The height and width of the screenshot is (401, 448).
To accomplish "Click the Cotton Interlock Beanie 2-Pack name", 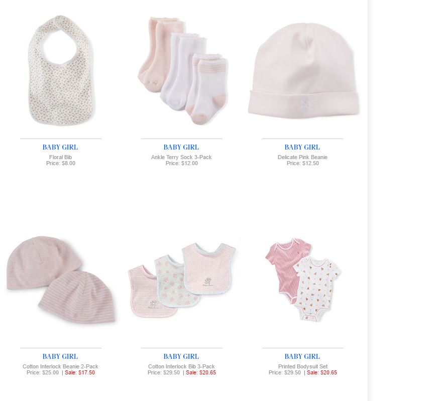I will coord(60,366).
